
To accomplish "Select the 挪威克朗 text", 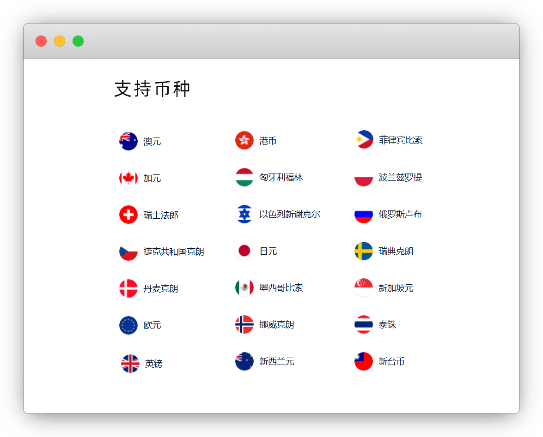I will (x=276, y=324).
